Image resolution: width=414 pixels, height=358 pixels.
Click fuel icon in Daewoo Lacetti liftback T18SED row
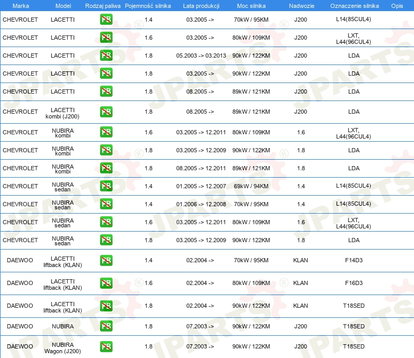point(106,306)
